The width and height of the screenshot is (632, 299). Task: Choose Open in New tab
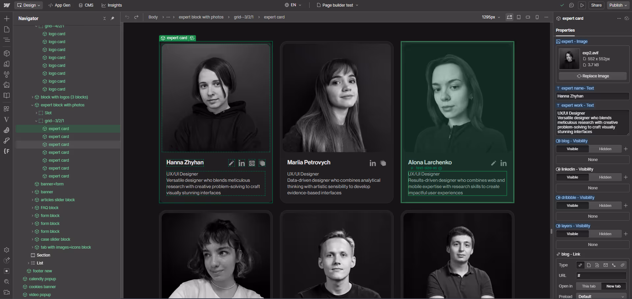(614, 286)
